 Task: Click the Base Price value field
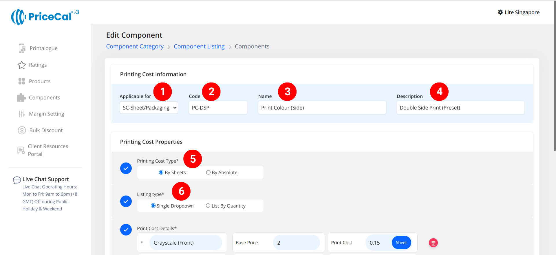pos(296,243)
